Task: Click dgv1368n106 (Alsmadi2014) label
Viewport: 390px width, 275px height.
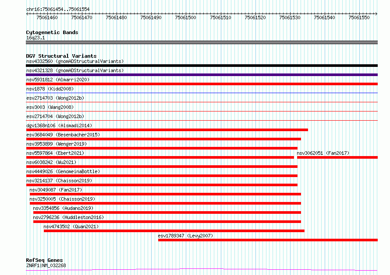Action: pos(59,125)
